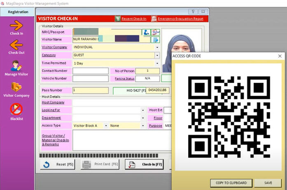Click the Vehicle Number field
This screenshot has height=190, width=287.
point(91,79)
